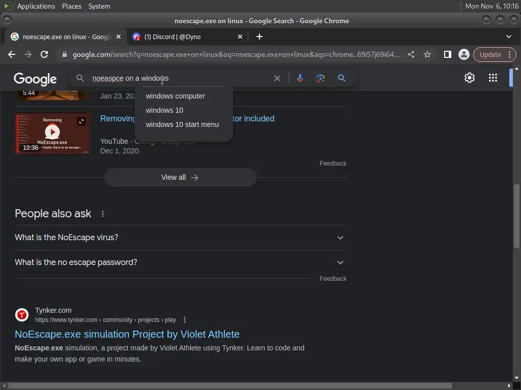Click the vertical page scrollbar thumb
The height and width of the screenshot is (390, 521).
click(516, 215)
